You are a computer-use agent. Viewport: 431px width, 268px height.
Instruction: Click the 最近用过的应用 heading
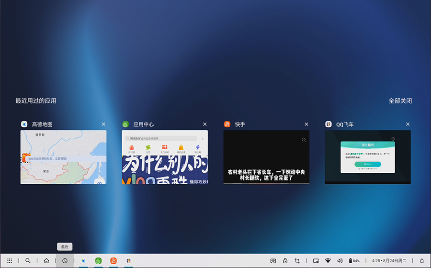[36, 101]
